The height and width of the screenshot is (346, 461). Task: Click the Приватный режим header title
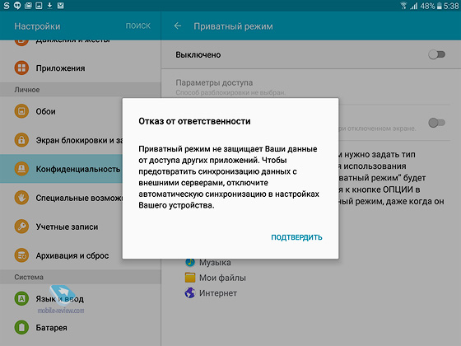pyautogui.click(x=233, y=26)
